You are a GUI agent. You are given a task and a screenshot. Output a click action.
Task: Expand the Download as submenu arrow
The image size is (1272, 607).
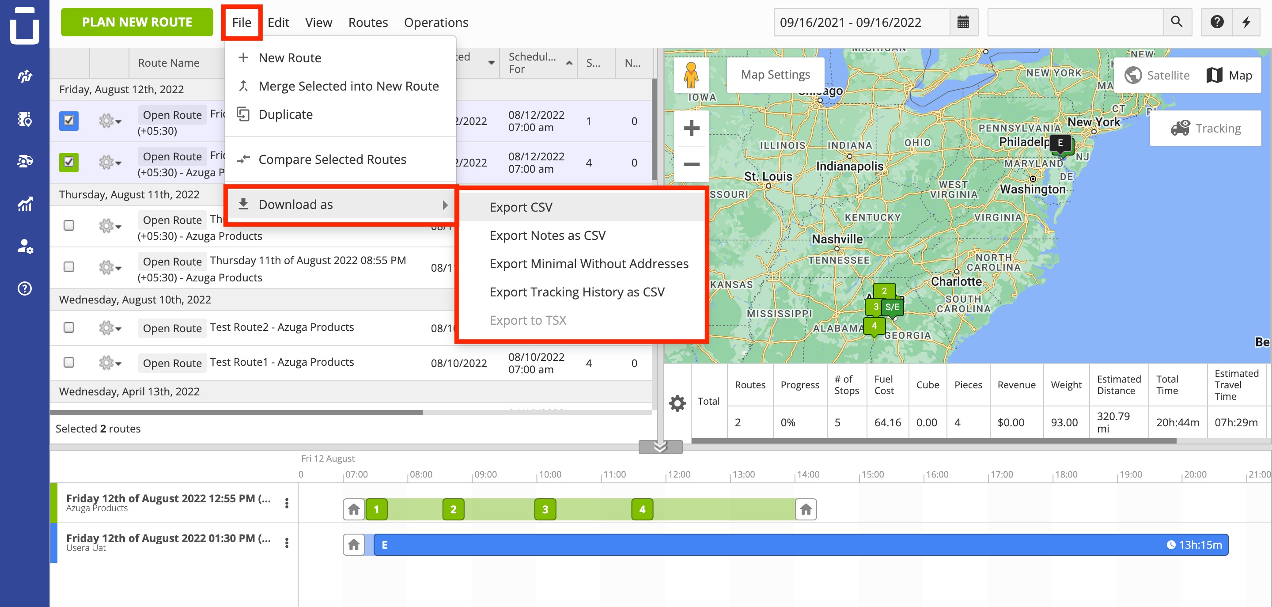point(445,205)
